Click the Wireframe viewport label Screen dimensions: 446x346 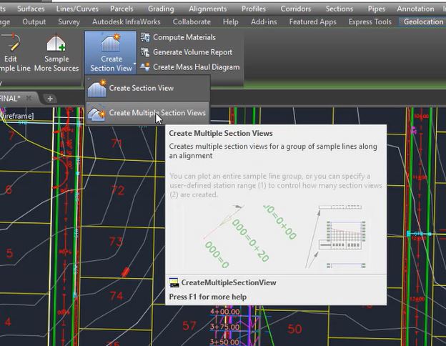point(16,116)
